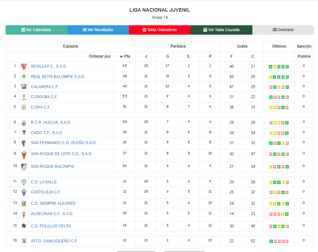
Task: Click the Castilleja C.F. crest icon
Action: tap(24, 192)
